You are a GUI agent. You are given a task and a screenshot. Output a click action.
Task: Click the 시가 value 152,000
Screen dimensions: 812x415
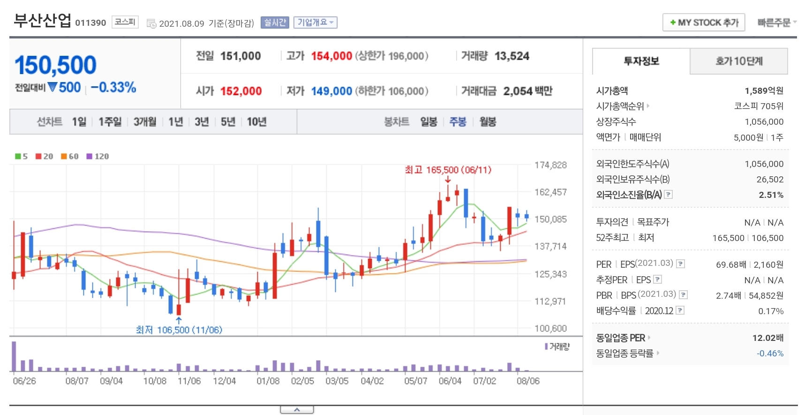(241, 91)
